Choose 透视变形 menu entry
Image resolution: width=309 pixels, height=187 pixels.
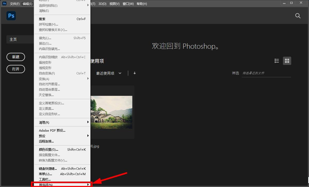(62, 68)
